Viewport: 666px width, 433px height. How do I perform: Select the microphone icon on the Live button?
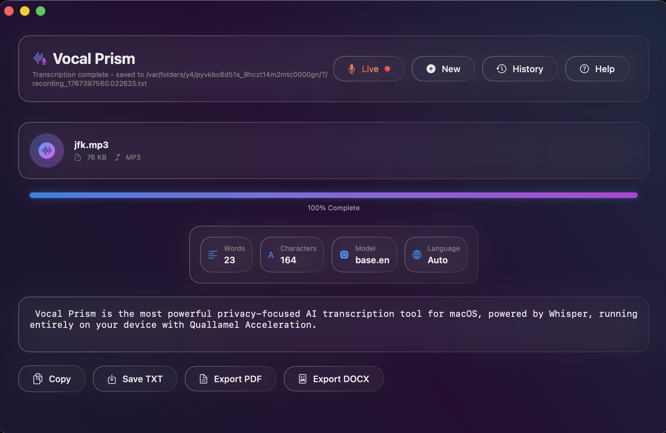click(x=351, y=69)
